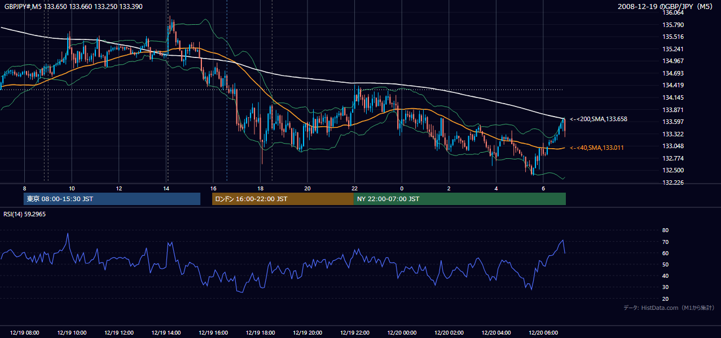Click the bottom time label 12/20 00:00

(x=401, y=333)
